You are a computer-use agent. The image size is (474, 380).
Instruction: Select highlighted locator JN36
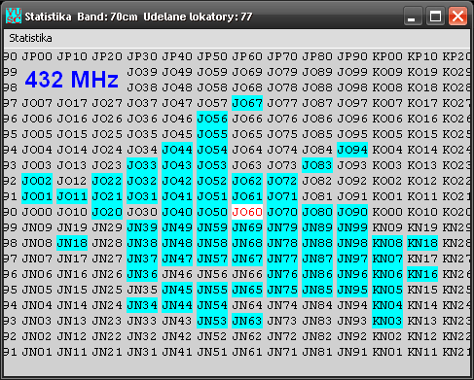click(142, 274)
